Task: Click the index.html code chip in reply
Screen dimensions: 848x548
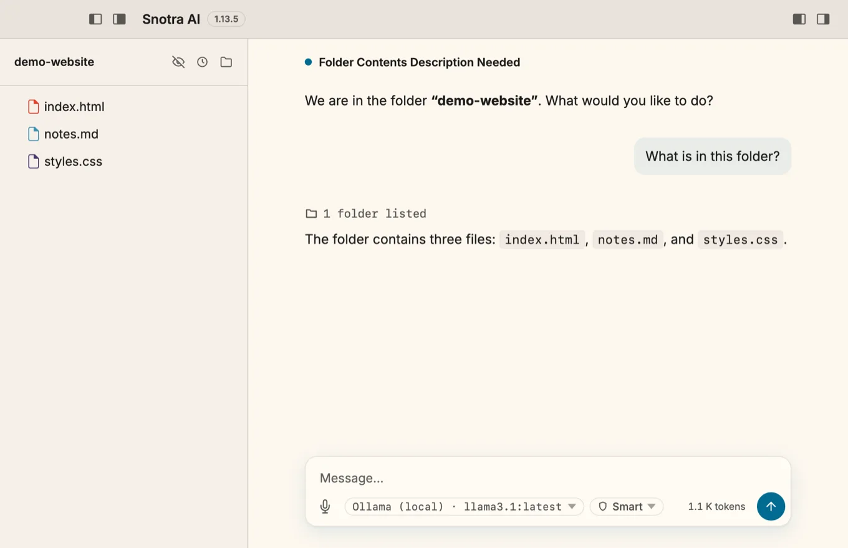Action: tap(542, 240)
